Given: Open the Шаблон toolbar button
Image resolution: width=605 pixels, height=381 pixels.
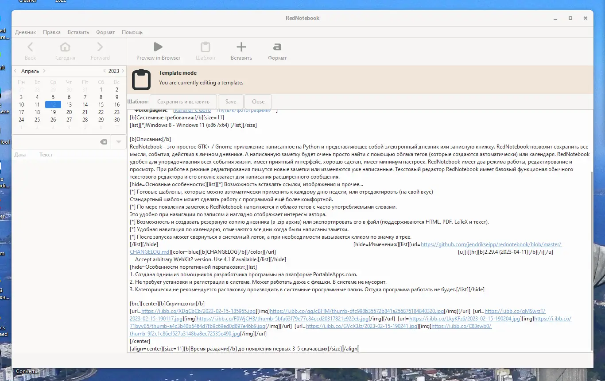Looking at the screenshot, I should click(206, 51).
